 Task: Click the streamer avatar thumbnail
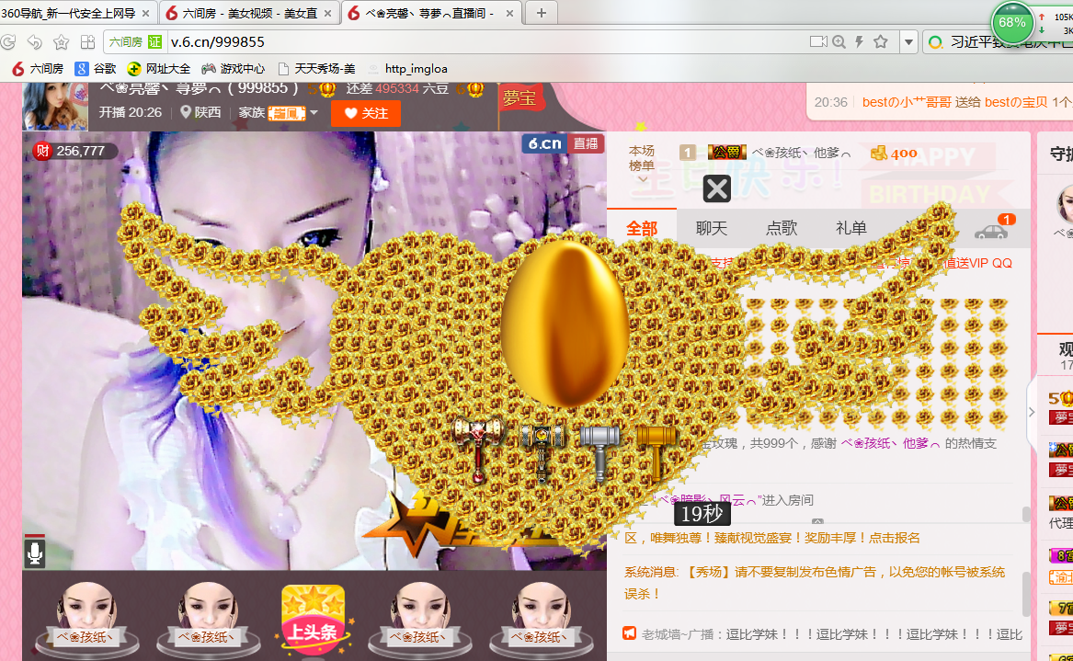tap(55, 106)
